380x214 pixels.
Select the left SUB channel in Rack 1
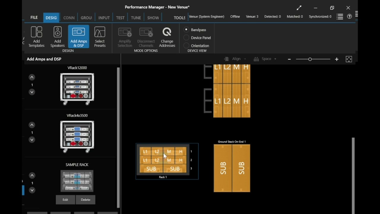click(x=151, y=169)
